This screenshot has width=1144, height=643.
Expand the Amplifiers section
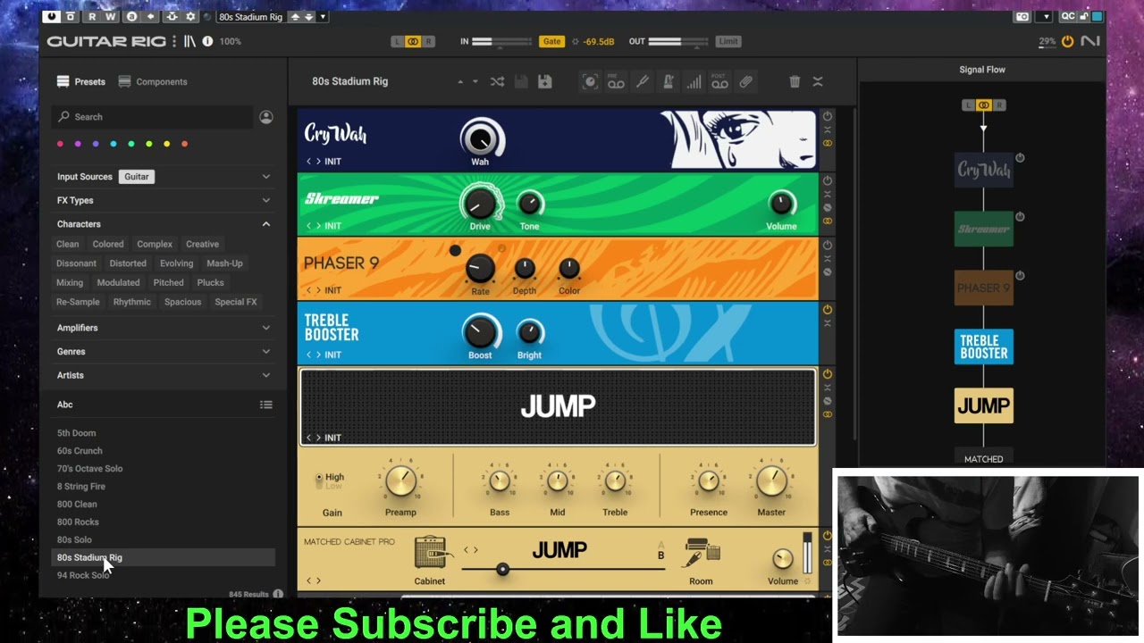pos(266,328)
